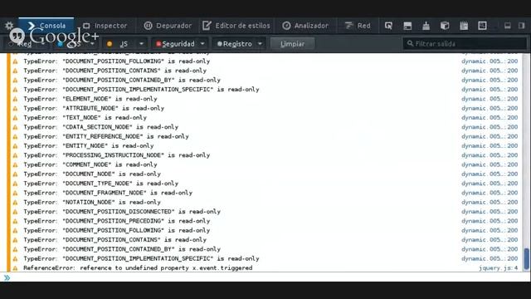531x299 pixels.
Task: Toggle responsive design mode icon
Action: click(x=482, y=26)
